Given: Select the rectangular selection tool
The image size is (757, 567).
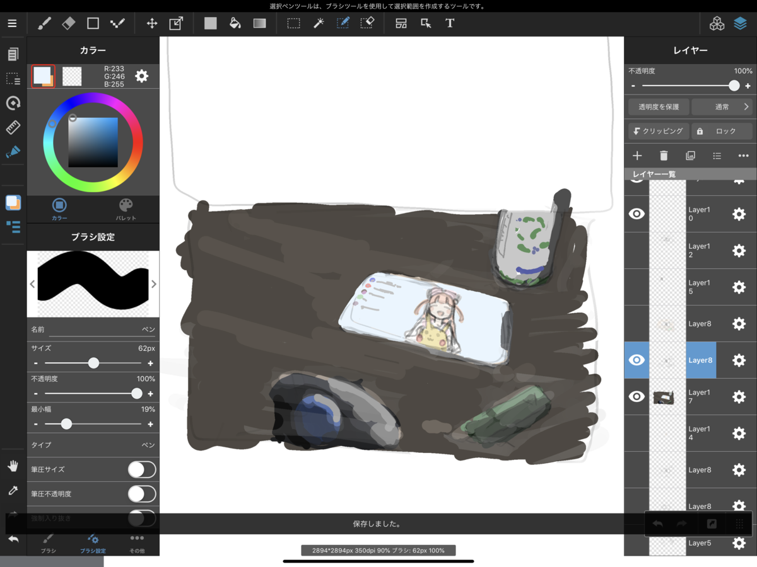Looking at the screenshot, I should pyautogui.click(x=294, y=23).
